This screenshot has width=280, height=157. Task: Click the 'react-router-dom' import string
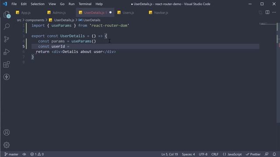click(109, 25)
